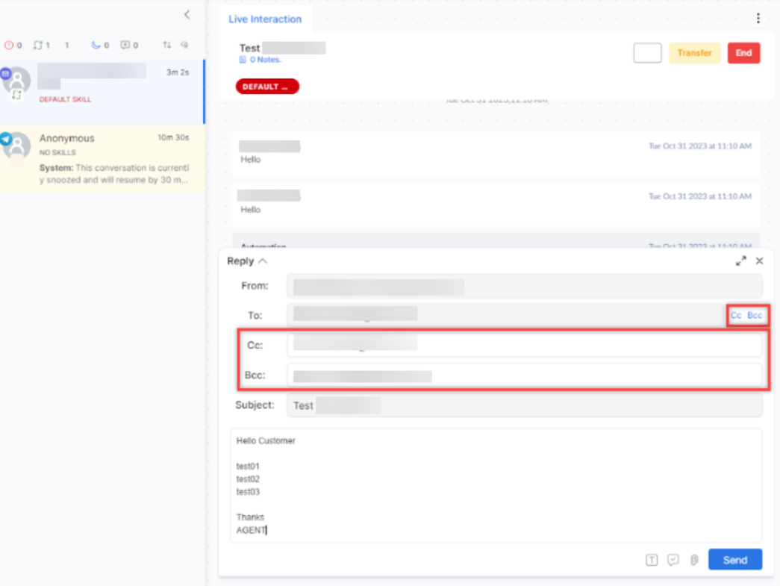Click the red overdue clock counter icon
The height and width of the screenshot is (586, 780).
(9, 45)
